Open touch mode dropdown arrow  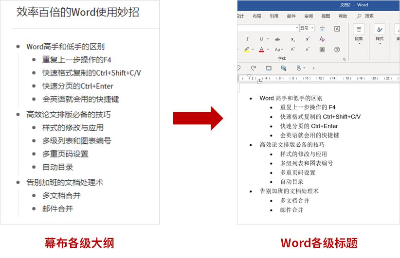coord(304,68)
